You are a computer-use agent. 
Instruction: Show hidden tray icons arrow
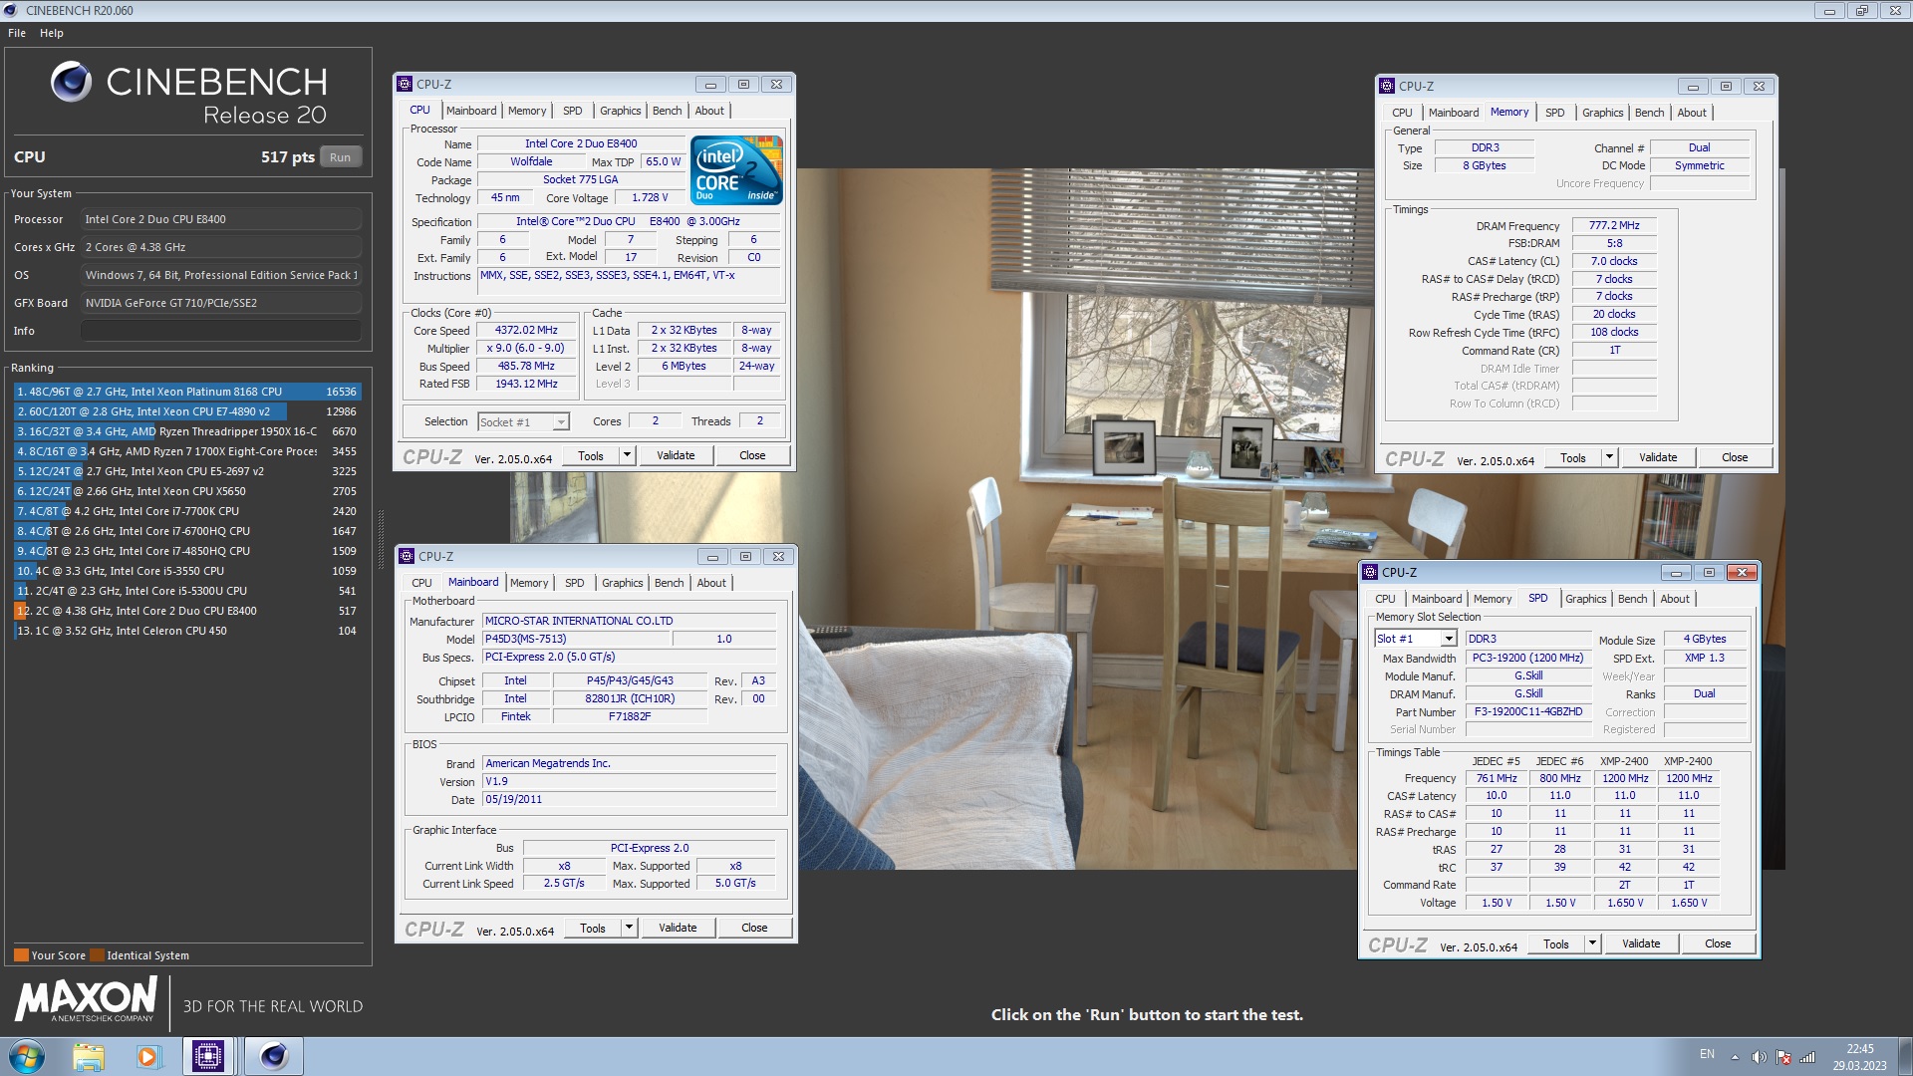click(1735, 1057)
